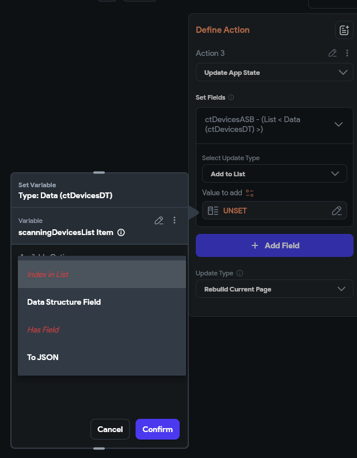This screenshot has width=357, height=458.
Task: Open the Update App State action dropdown
Action: 274,73
